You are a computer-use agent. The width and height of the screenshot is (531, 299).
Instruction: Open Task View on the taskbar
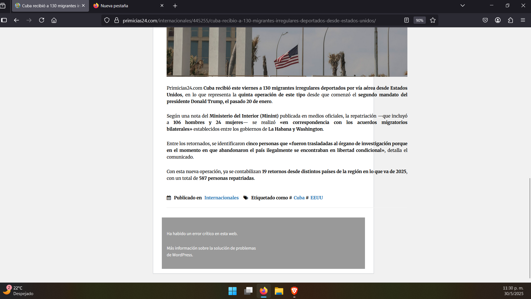248,291
